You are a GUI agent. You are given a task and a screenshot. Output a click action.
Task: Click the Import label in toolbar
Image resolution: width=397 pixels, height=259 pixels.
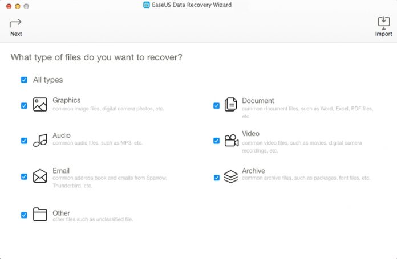[x=383, y=34]
